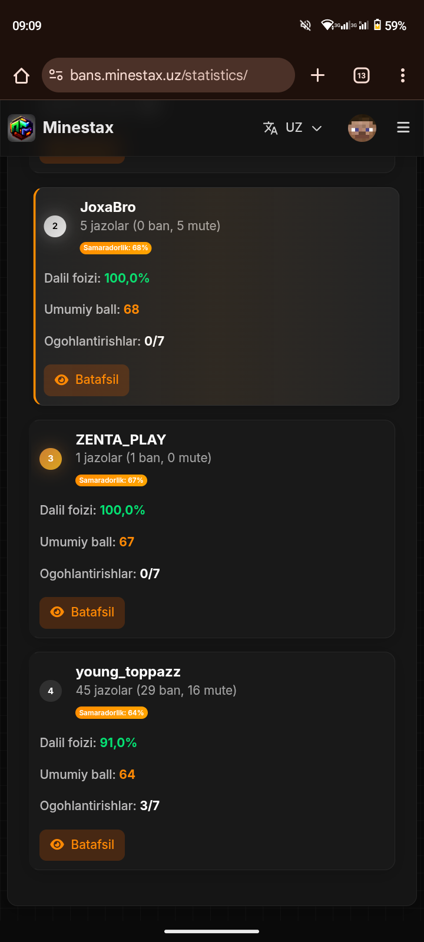The height and width of the screenshot is (942, 424).
Task: Click the Minestax site title
Action: coord(78,128)
